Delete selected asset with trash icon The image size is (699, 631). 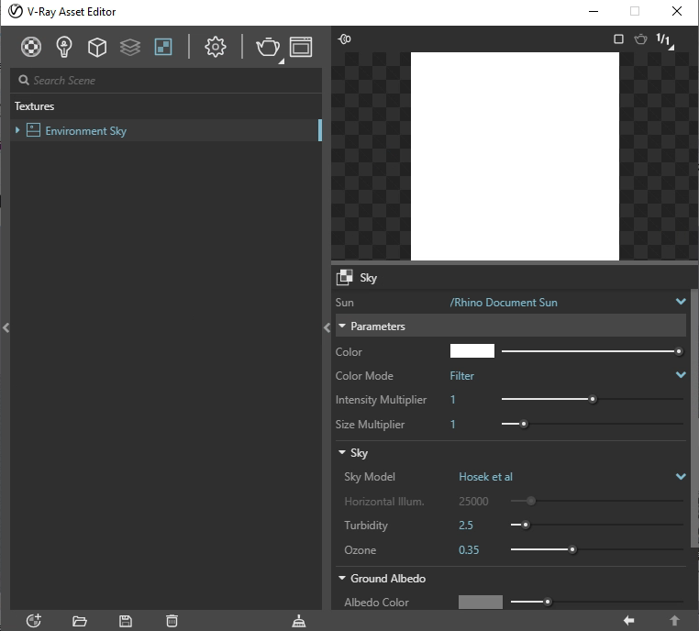(172, 621)
